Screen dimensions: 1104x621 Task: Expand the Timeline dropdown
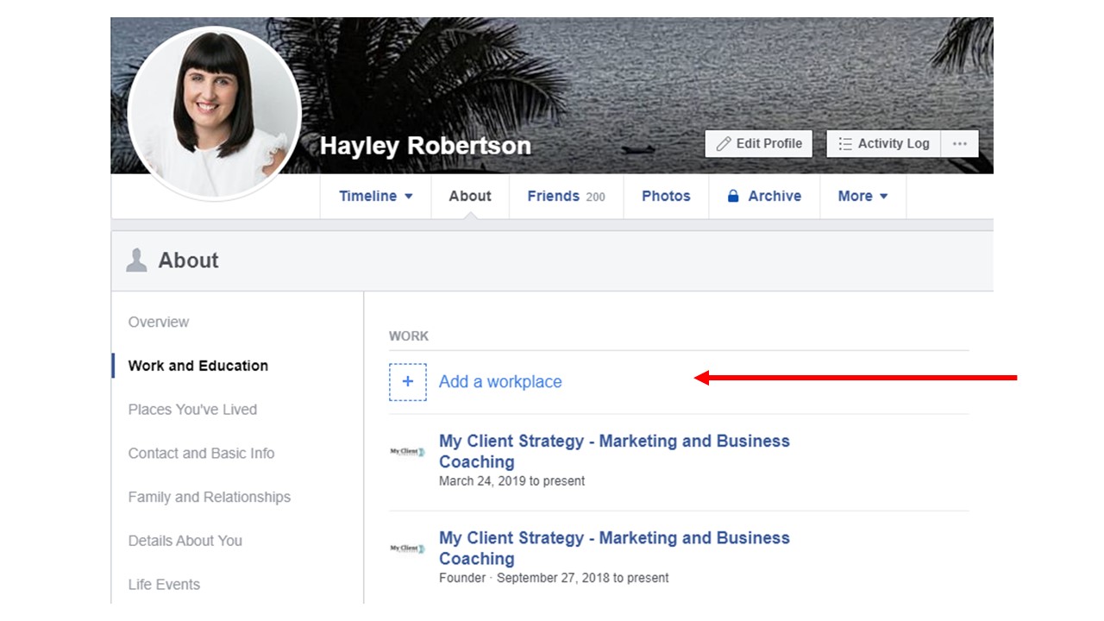point(376,197)
